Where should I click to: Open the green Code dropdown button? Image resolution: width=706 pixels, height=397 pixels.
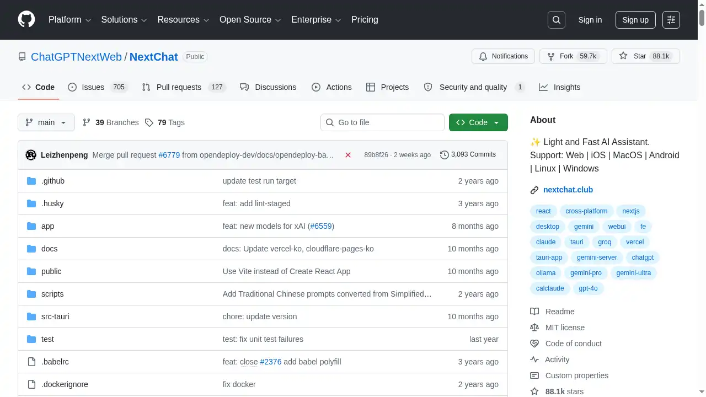point(478,122)
